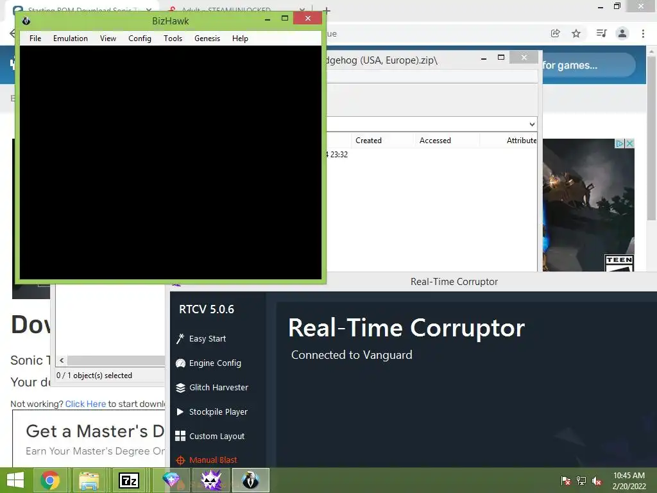Click the Engine Config gauge icon
The height and width of the screenshot is (493, 657).
click(180, 363)
